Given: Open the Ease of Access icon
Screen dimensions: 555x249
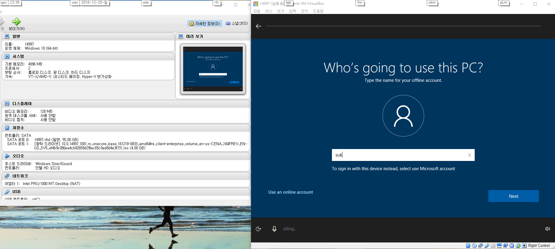Looking at the screenshot, I should coord(258,228).
